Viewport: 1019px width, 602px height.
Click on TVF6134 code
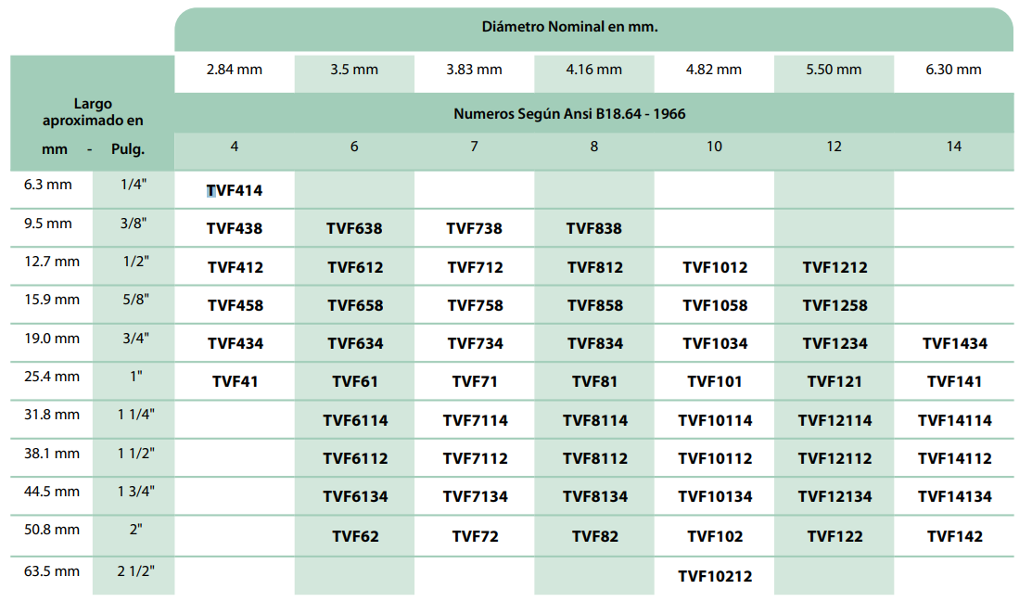tap(354, 496)
